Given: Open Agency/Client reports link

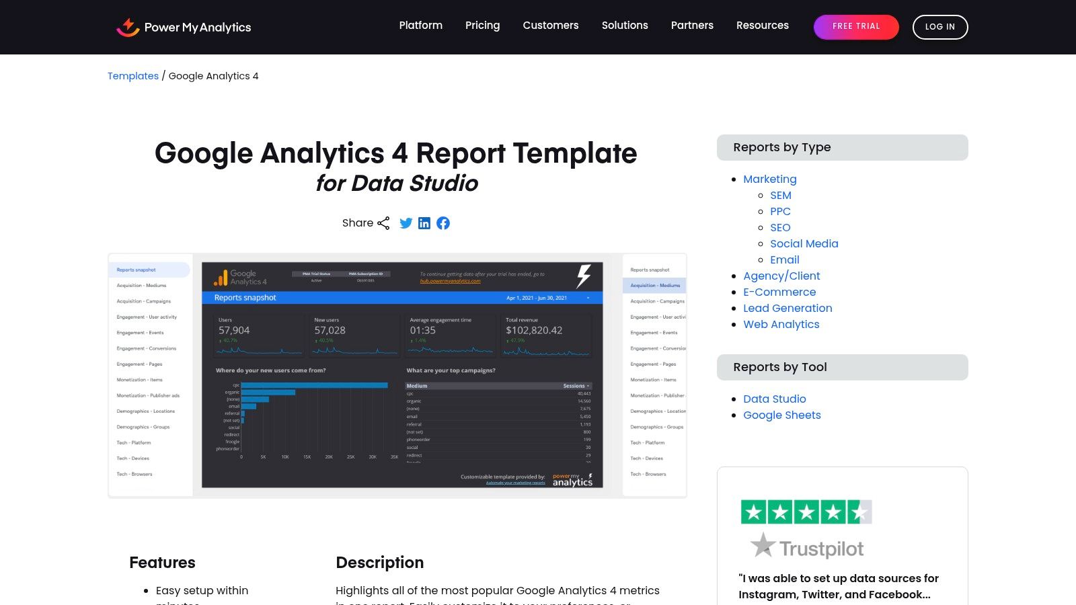Looking at the screenshot, I should point(781,276).
